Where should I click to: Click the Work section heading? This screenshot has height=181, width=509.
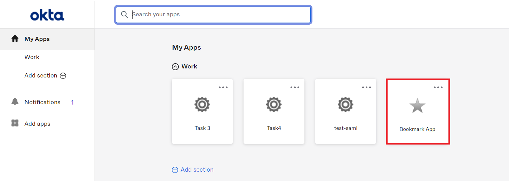[x=189, y=66]
